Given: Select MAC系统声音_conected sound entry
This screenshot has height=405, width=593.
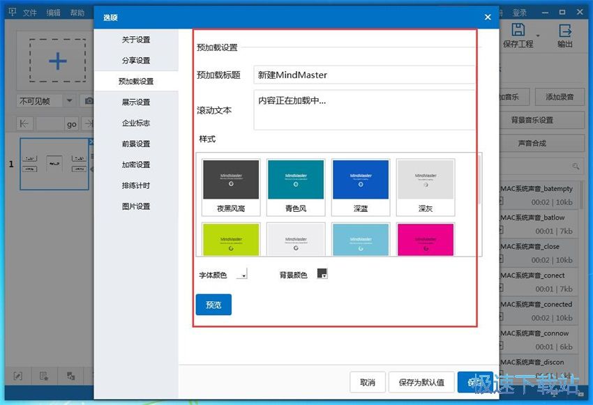Looking at the screenshot, I should click(x=538, y=311).
